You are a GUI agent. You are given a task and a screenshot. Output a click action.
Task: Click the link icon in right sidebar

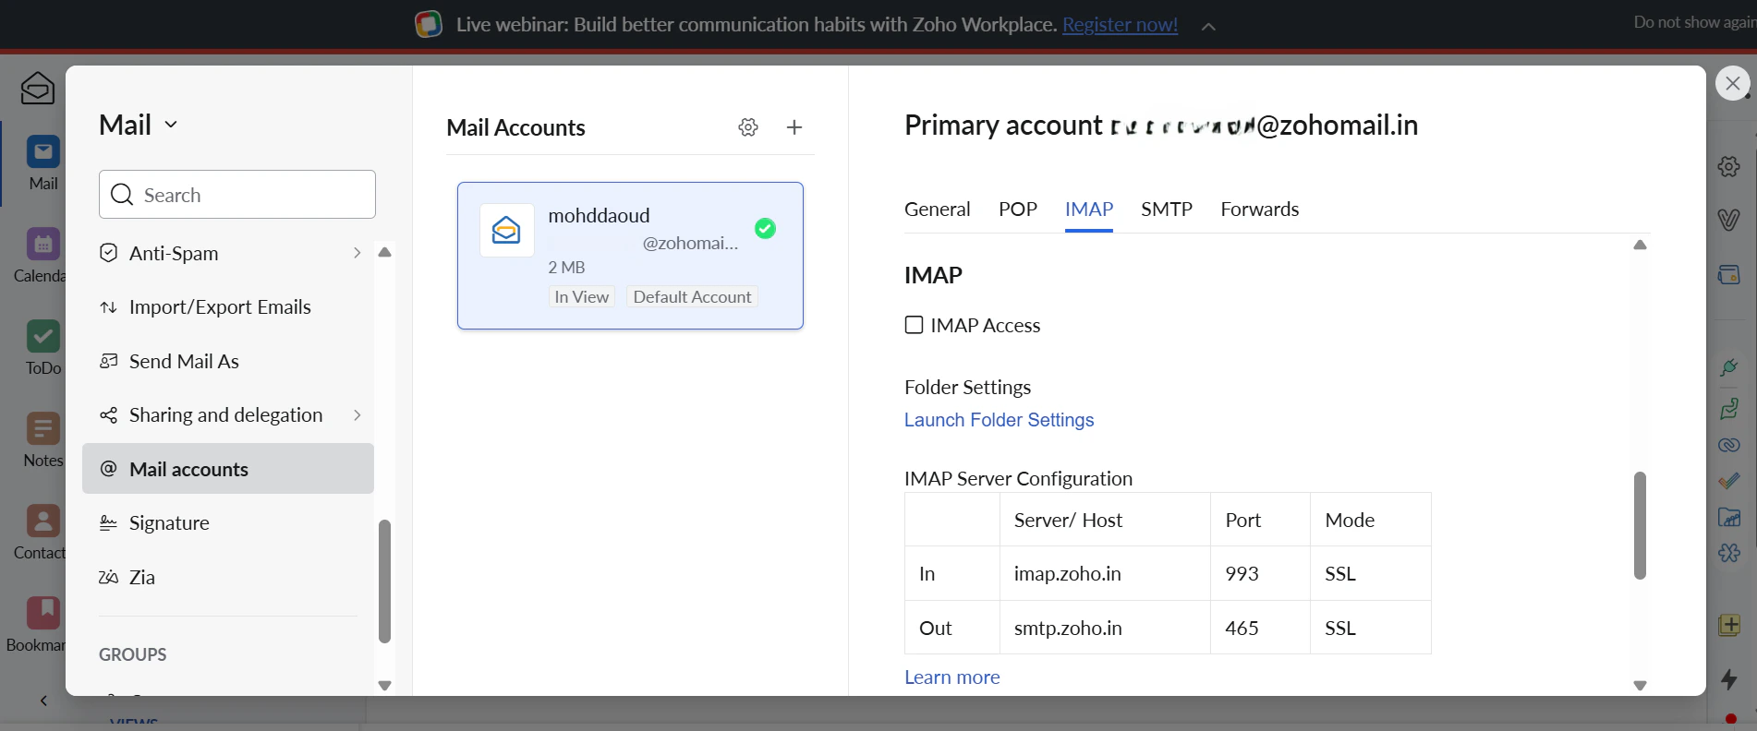coord(1729,445)
